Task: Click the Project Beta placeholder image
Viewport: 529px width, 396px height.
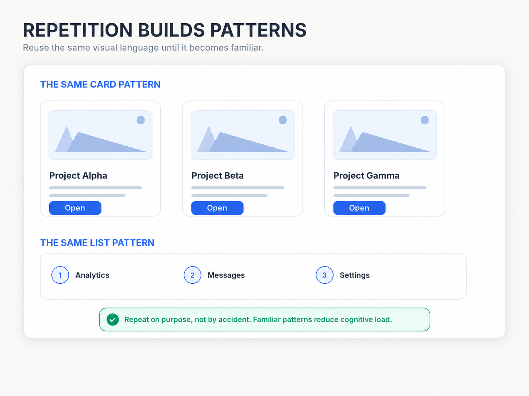Action: 243,135
